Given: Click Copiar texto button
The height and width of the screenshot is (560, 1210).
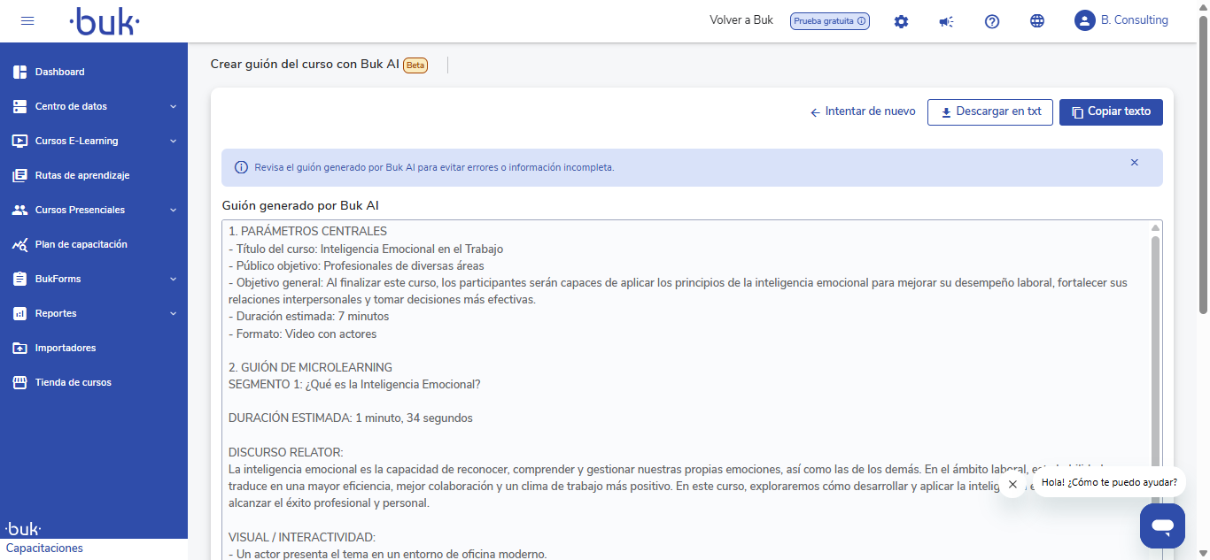Looking at the screenshot, I should point(1111,112).
